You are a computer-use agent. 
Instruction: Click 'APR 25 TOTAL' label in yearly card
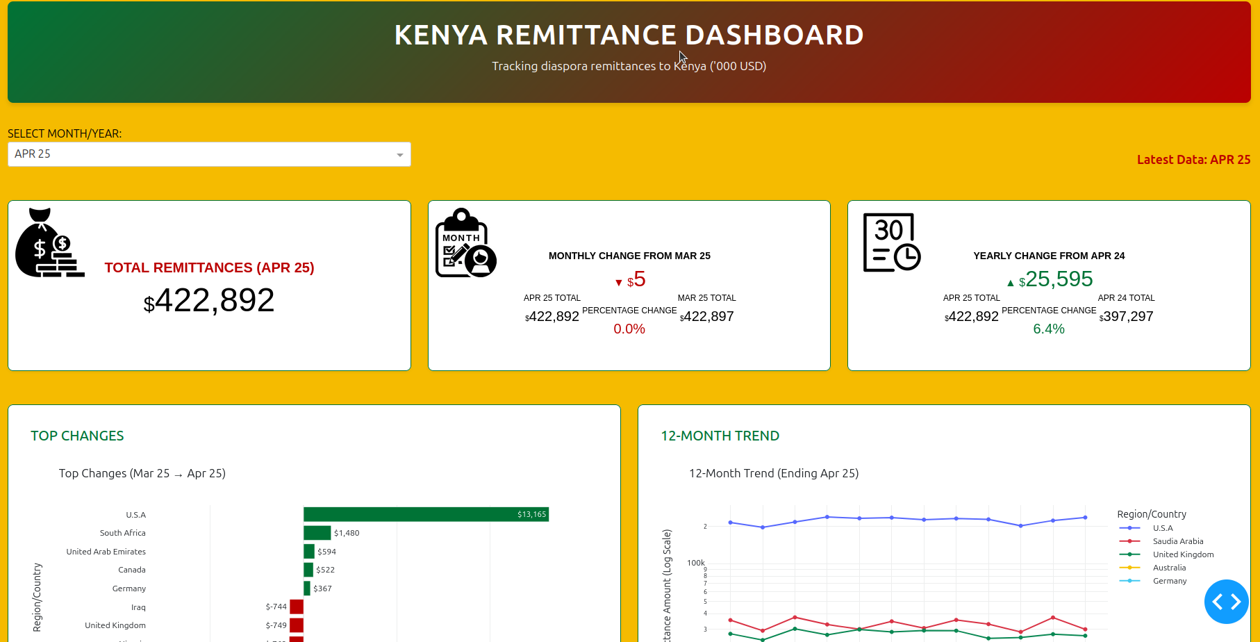pyautogui.click(x=972, y=298)
